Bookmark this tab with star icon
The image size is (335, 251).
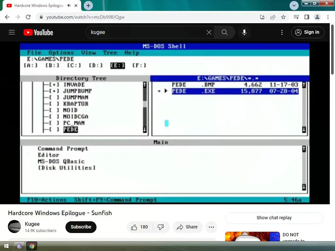coord(283,17)
